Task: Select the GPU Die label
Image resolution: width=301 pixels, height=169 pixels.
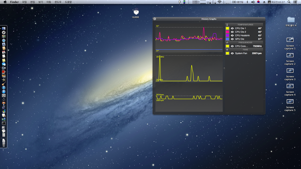Action: (x=240, y=39)
